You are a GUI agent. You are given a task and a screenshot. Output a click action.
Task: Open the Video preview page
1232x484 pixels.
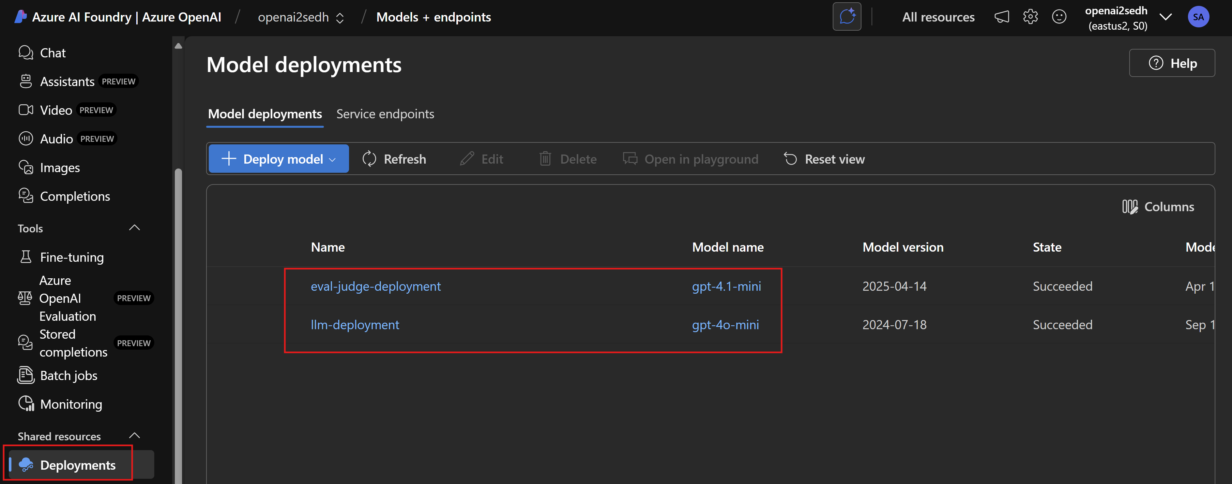(67, 110)
